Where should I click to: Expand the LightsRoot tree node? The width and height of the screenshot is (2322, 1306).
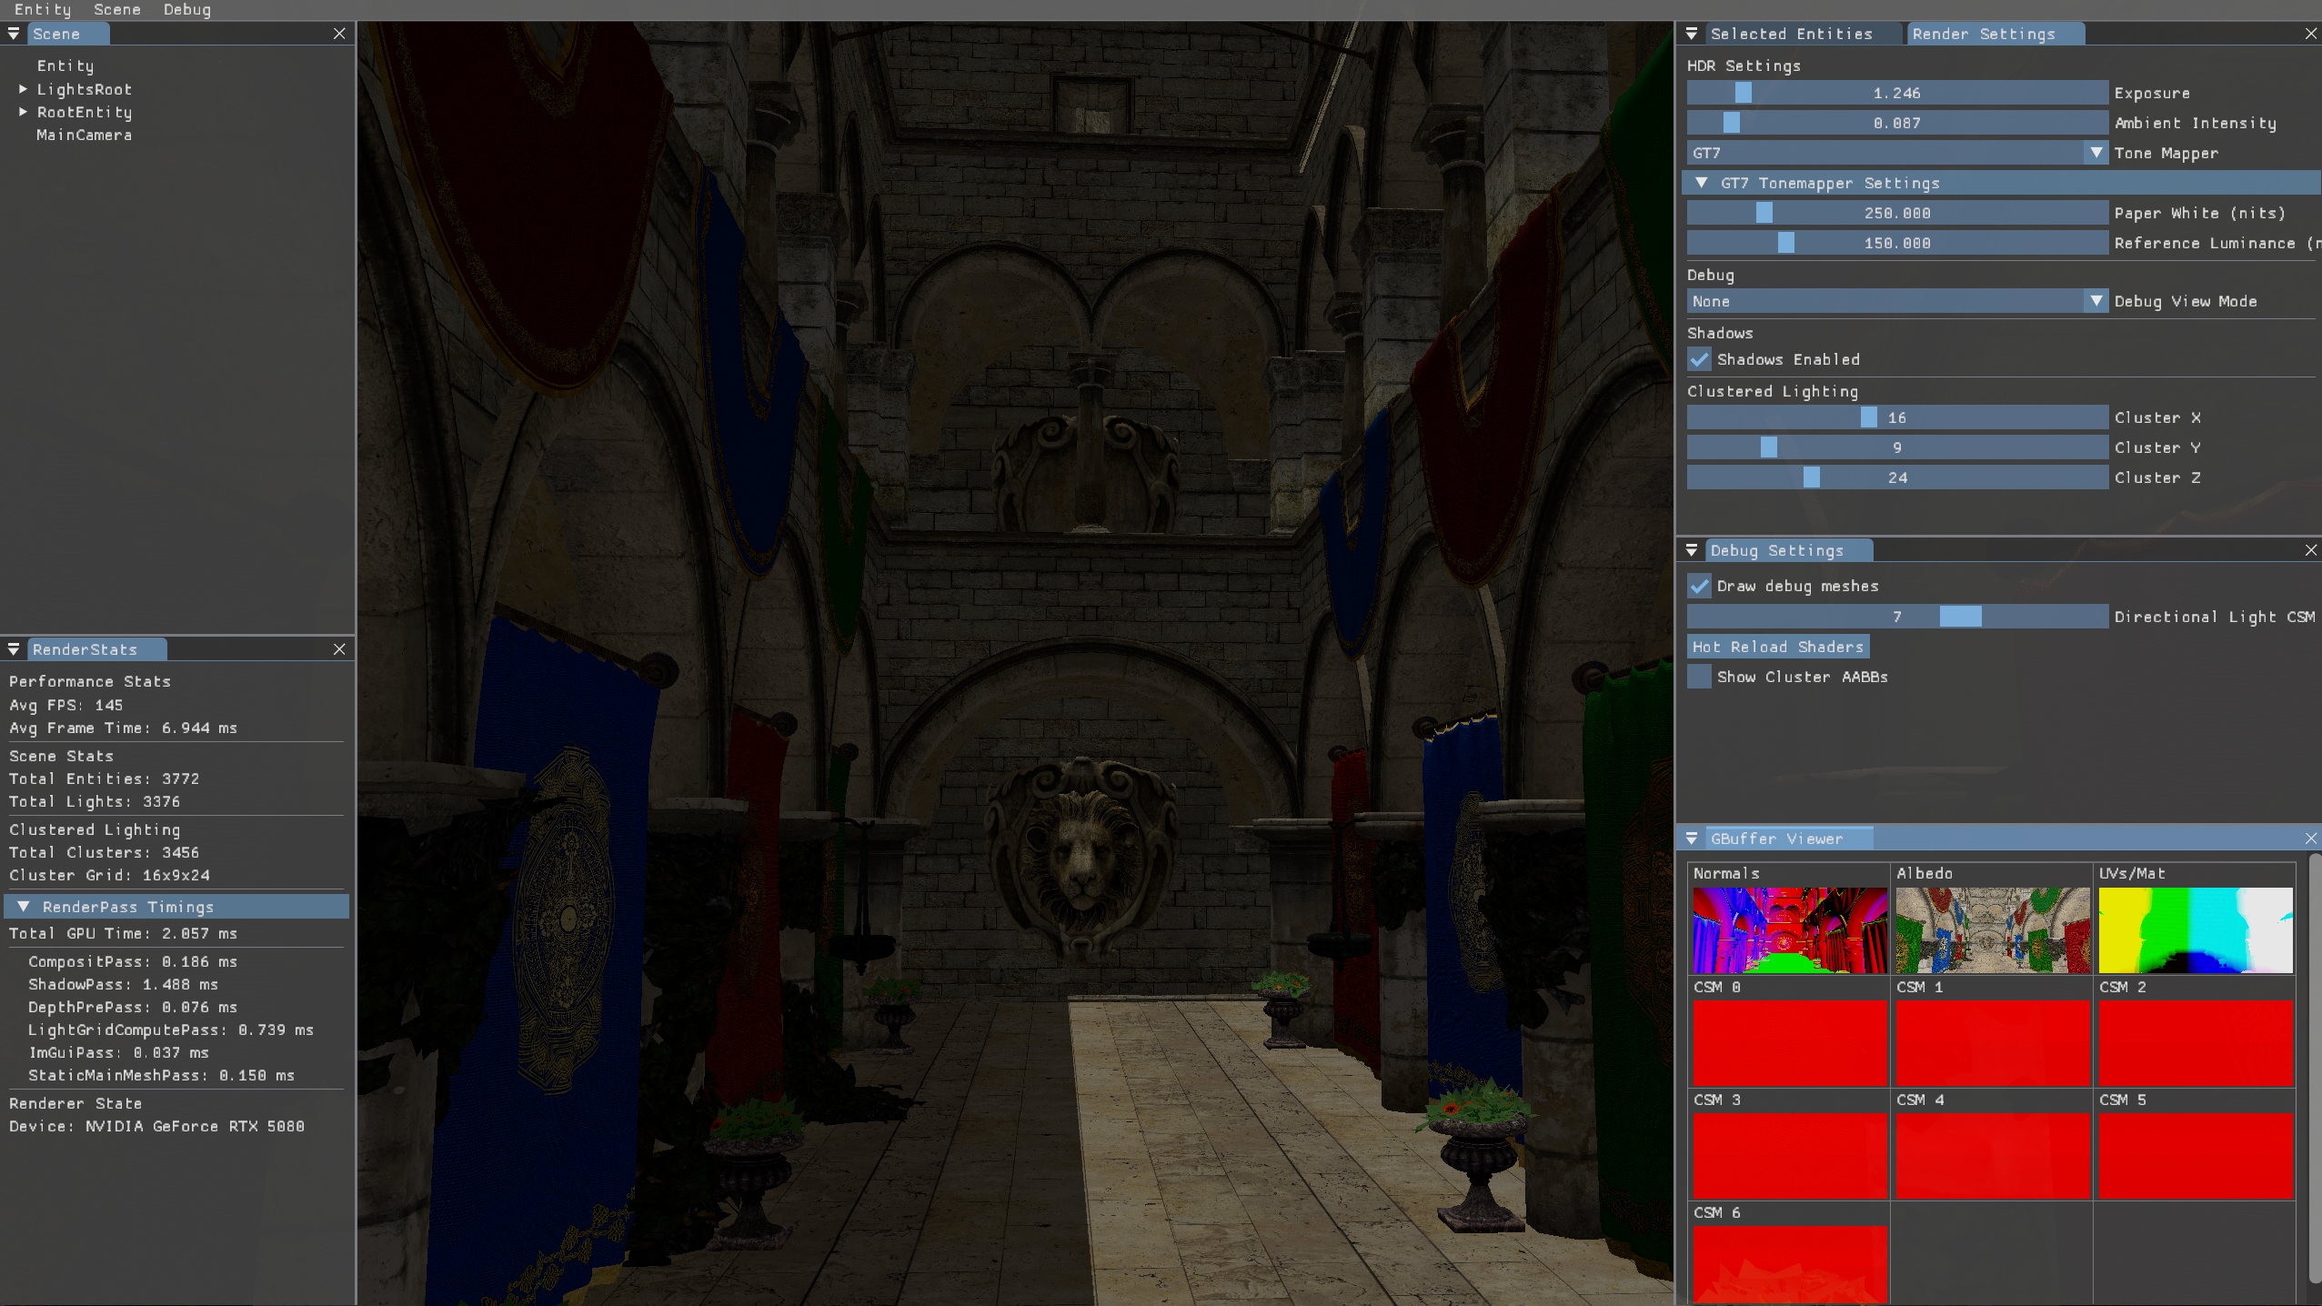point(24,89)
